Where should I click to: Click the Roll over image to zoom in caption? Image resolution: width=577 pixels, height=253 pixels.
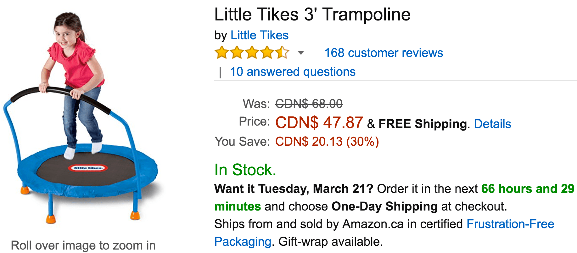pyautogui.click(x=83, y=245)
